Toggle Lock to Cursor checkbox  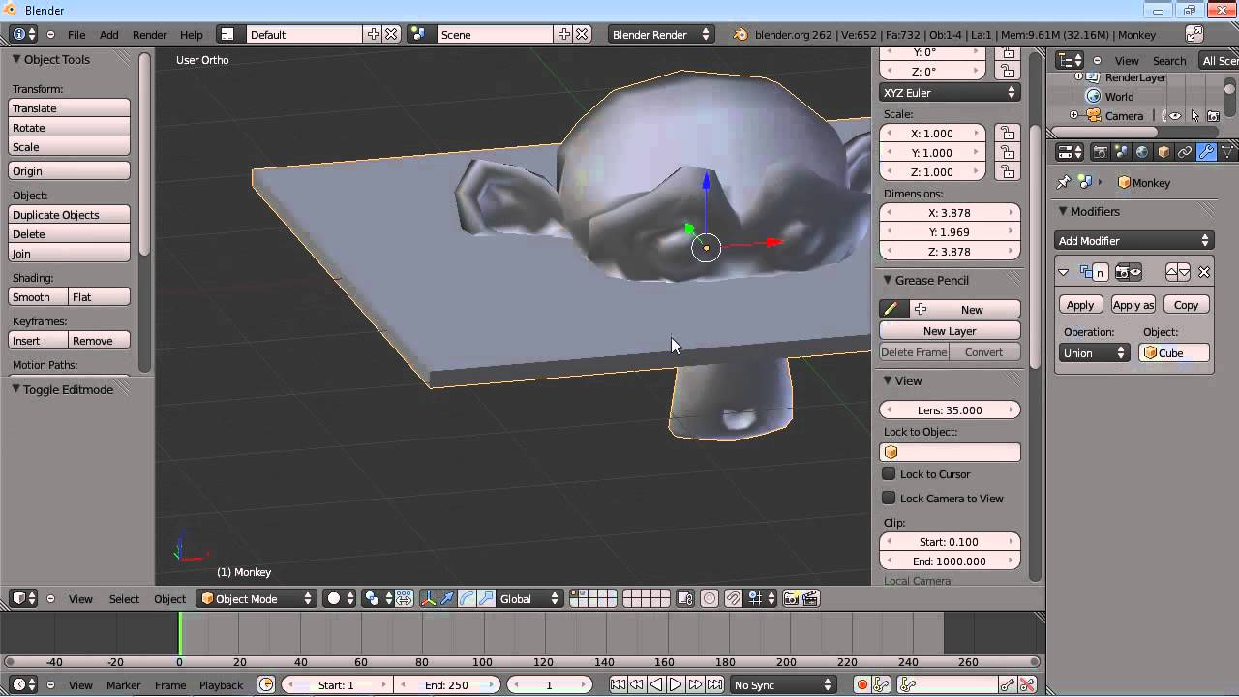pyautogui.click(x=889, y=474)
